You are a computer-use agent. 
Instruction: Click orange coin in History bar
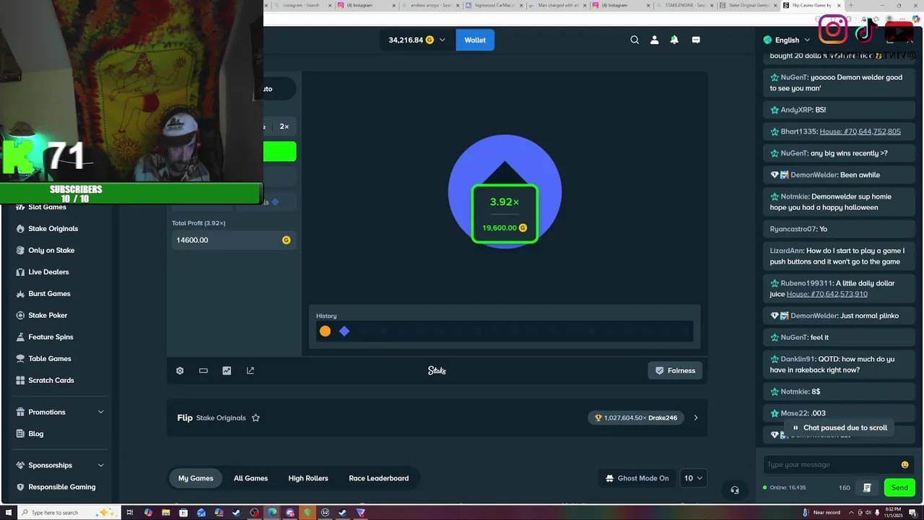click(x=325, y=331)
